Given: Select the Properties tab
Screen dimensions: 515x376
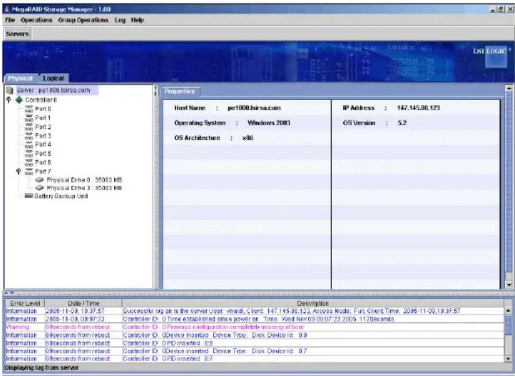Looking at the screenshot, I should tap(179, 91).
